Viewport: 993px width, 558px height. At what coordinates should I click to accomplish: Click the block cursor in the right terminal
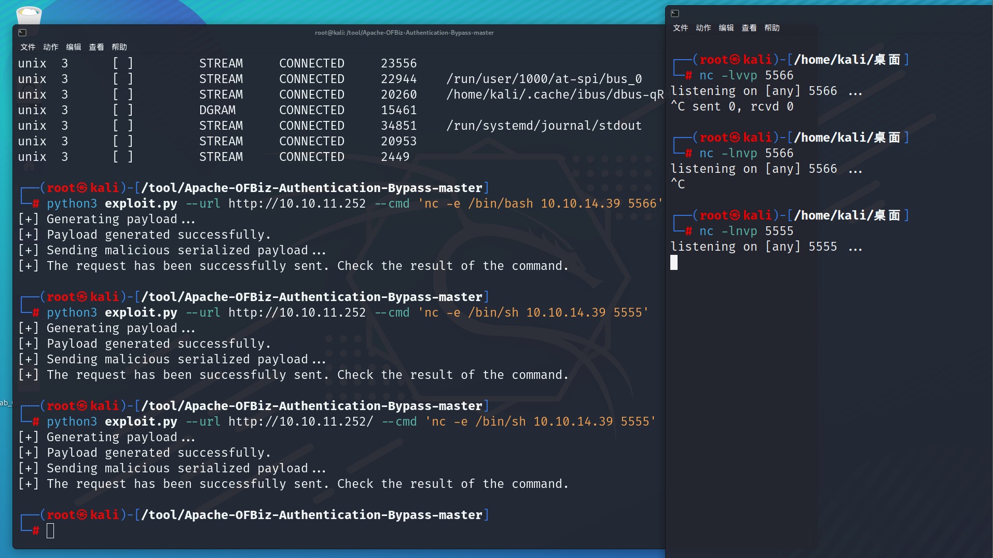point(674,263)
